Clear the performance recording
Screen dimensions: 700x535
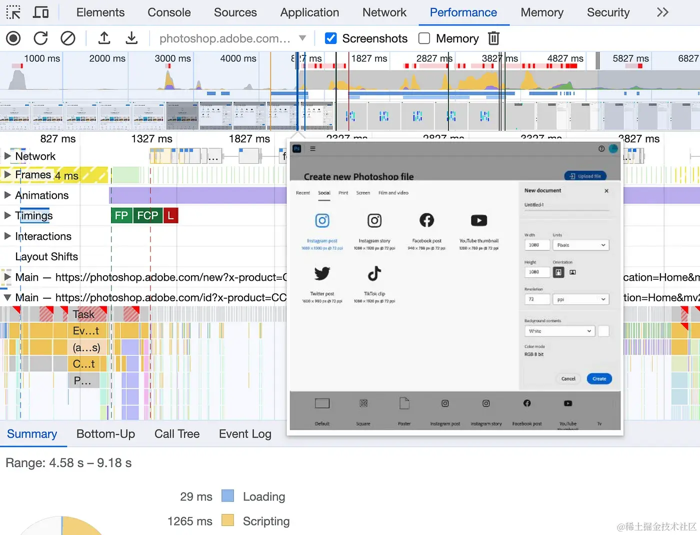pos(67,38)
